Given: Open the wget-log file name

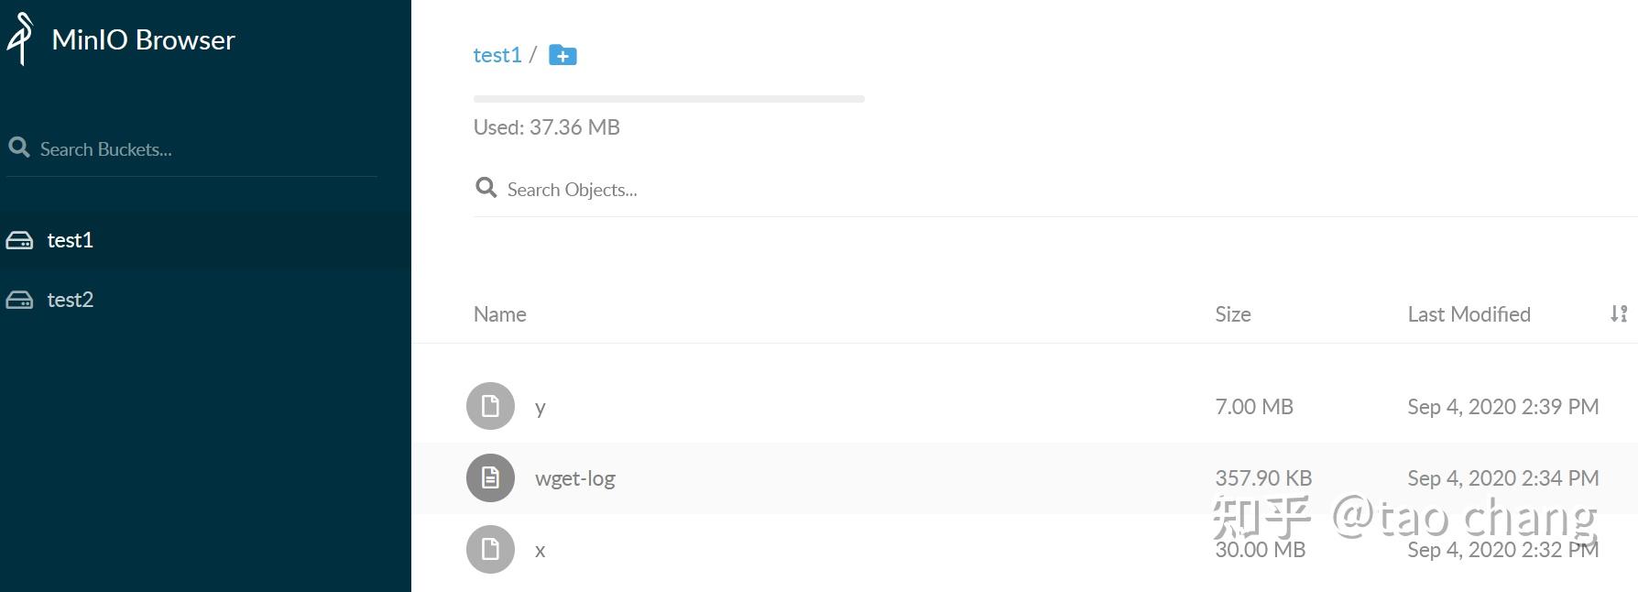Looking at the screenshot, I should (x=574, y=478).
